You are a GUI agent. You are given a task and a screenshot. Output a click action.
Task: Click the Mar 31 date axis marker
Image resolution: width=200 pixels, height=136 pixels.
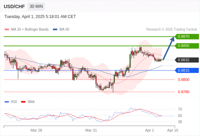tap(91, 130)
